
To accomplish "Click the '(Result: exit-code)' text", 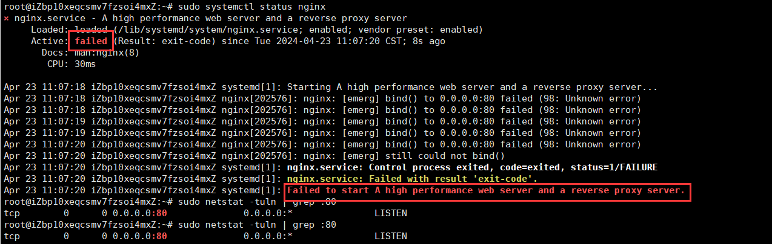I will click(x=164, y=41).
